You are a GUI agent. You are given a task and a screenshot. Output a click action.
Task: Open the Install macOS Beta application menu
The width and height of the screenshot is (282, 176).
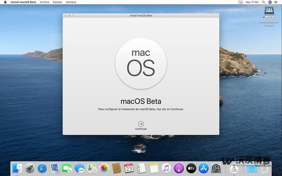(23, 2)
